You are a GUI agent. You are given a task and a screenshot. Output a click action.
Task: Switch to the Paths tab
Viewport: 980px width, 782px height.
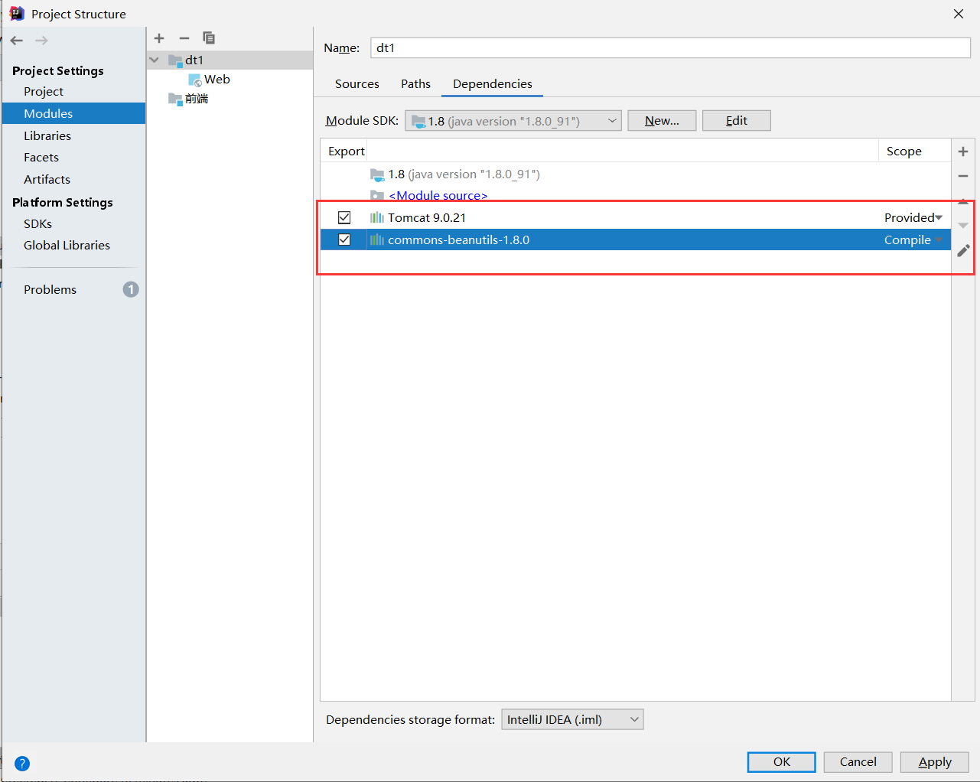click(x=415, y=84)
